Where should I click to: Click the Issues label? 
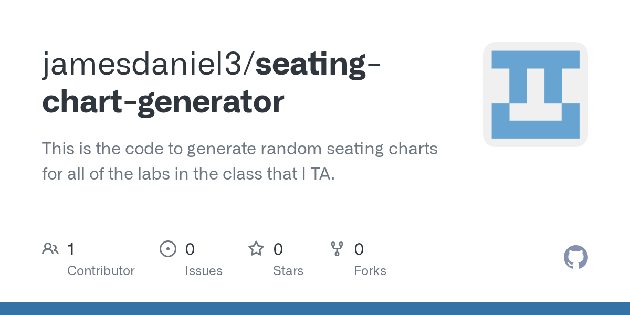(x=204, y=271)
